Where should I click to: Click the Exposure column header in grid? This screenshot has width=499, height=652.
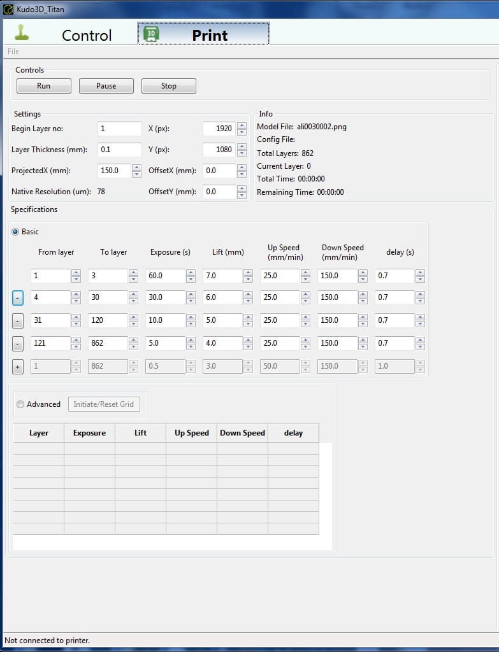[x=89, y=433]
